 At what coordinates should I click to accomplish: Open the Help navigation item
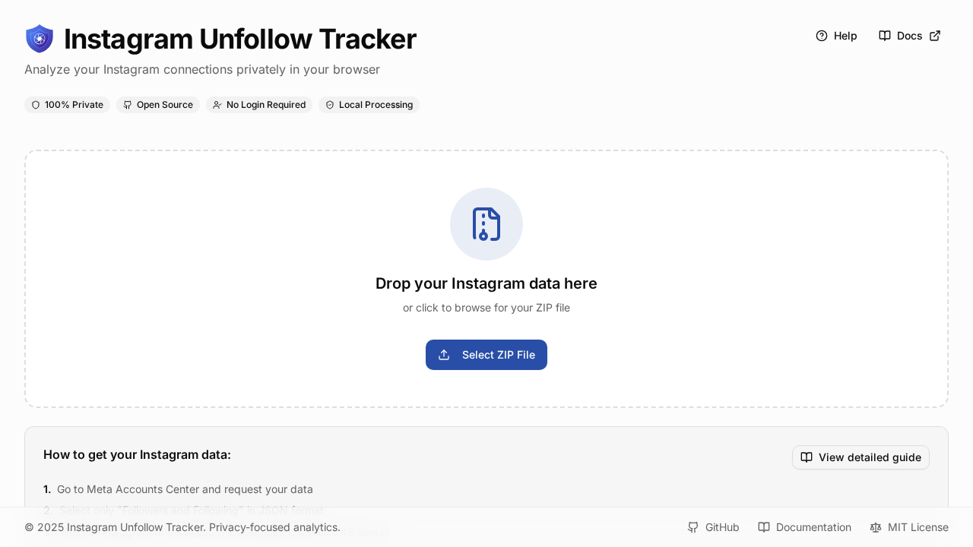845,36
